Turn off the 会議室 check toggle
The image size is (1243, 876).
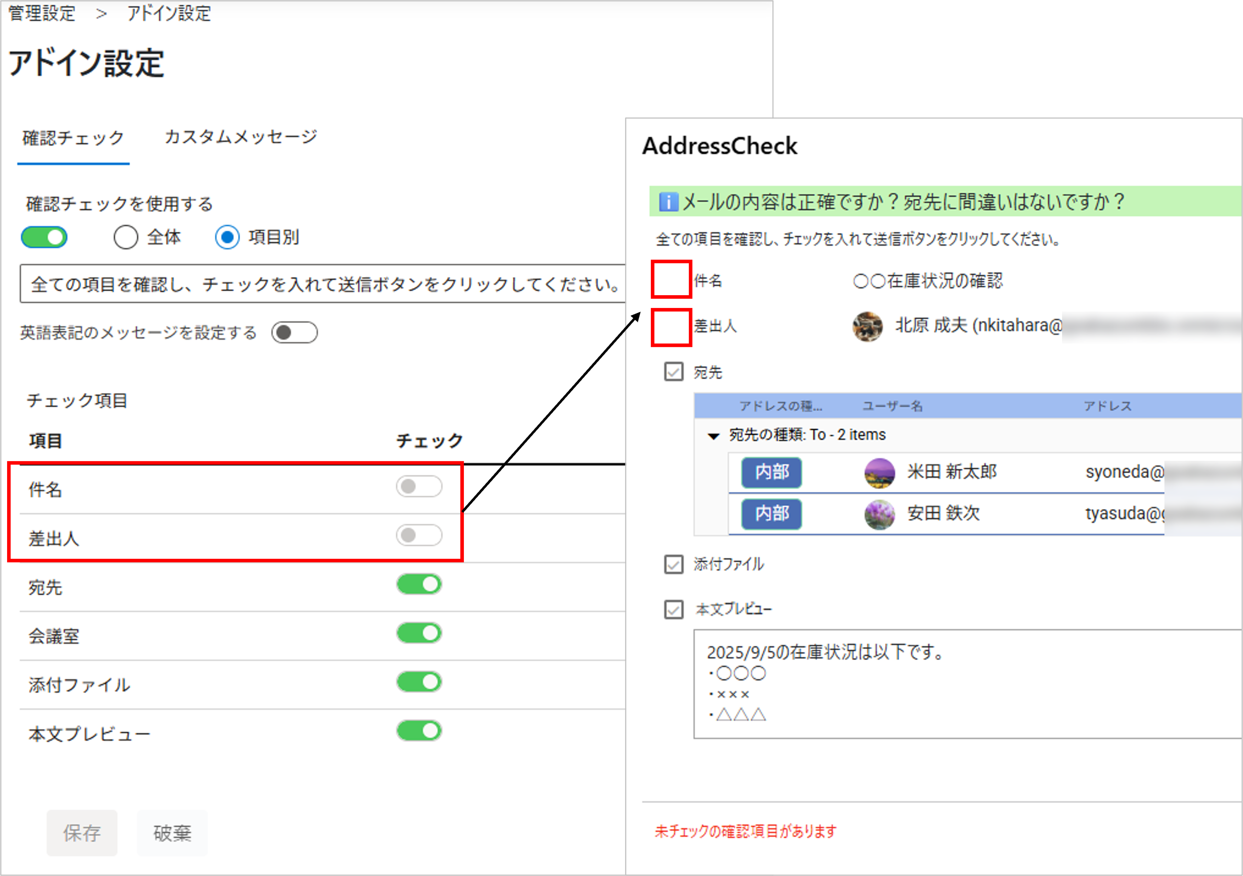click(419, 633)
